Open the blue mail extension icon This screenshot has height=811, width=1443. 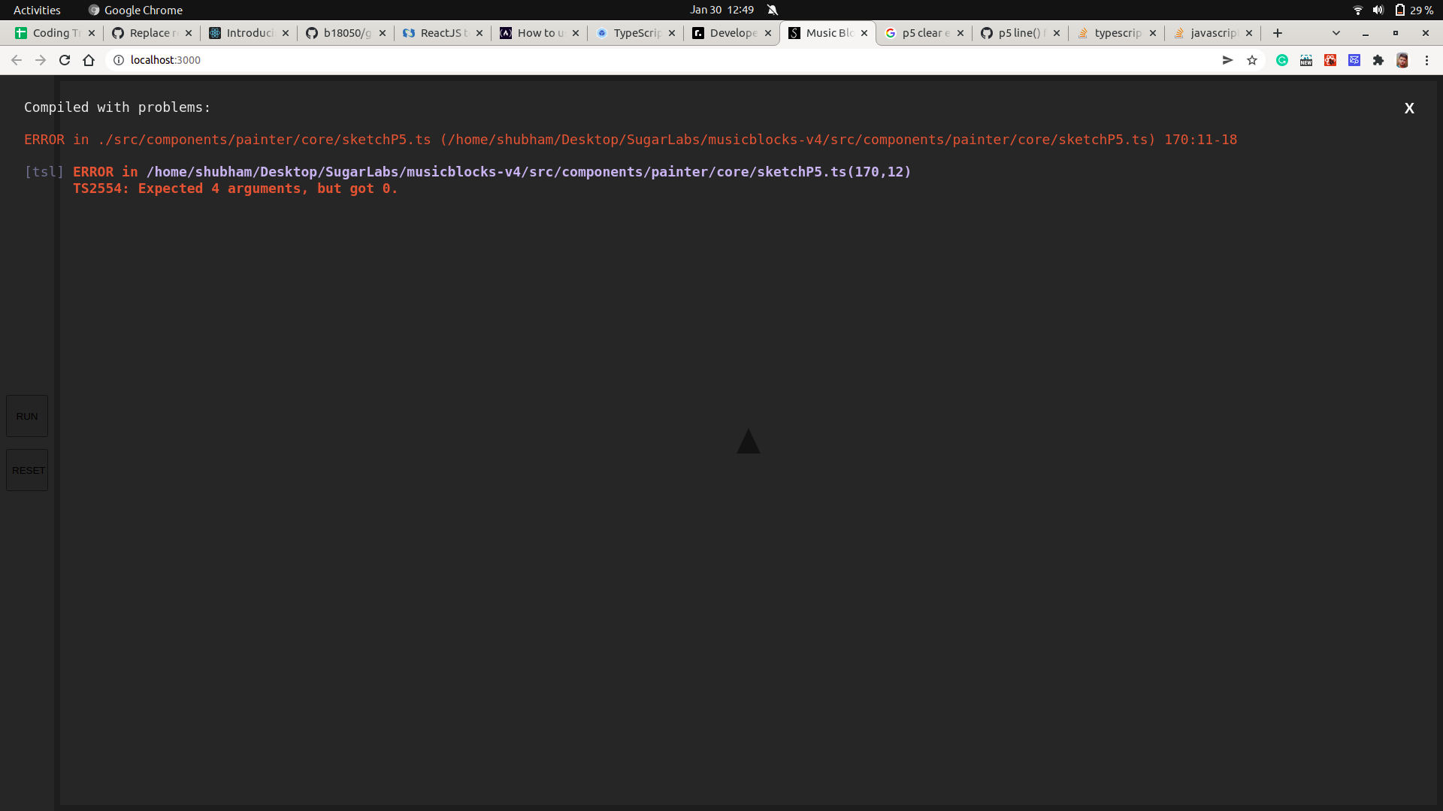tap(1355, 60)
